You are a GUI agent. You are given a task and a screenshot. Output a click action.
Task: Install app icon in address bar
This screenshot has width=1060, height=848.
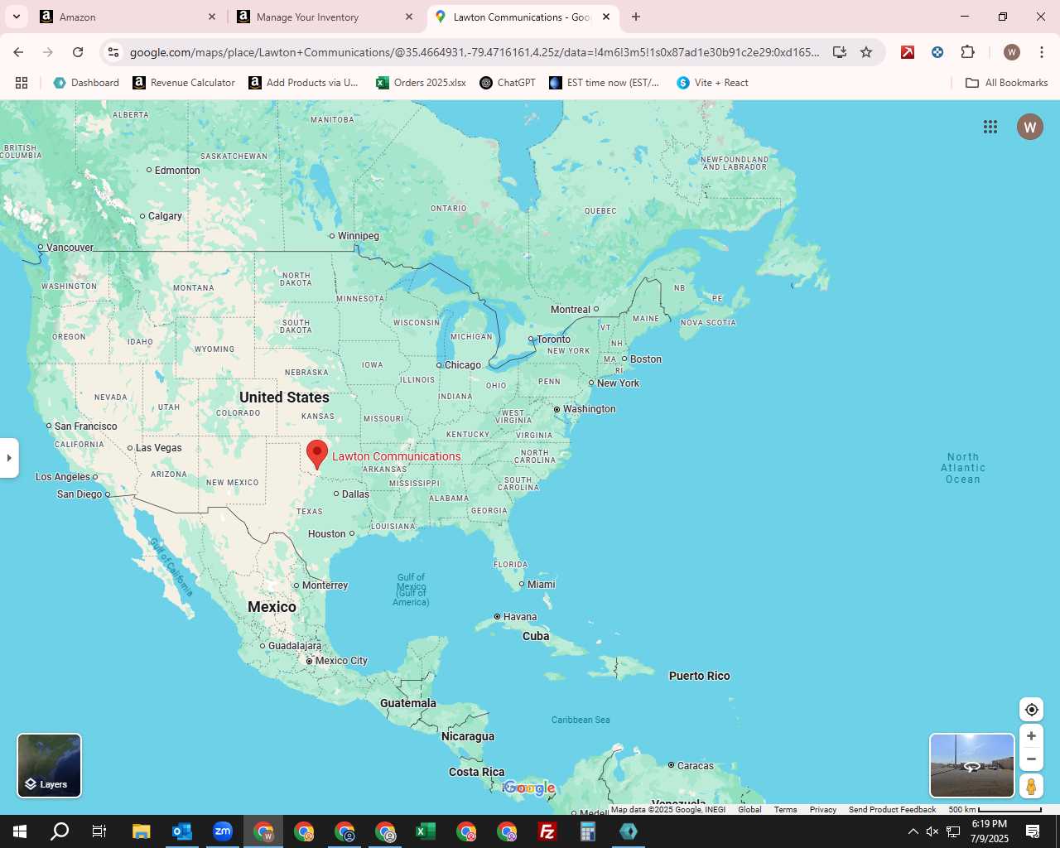840,52
